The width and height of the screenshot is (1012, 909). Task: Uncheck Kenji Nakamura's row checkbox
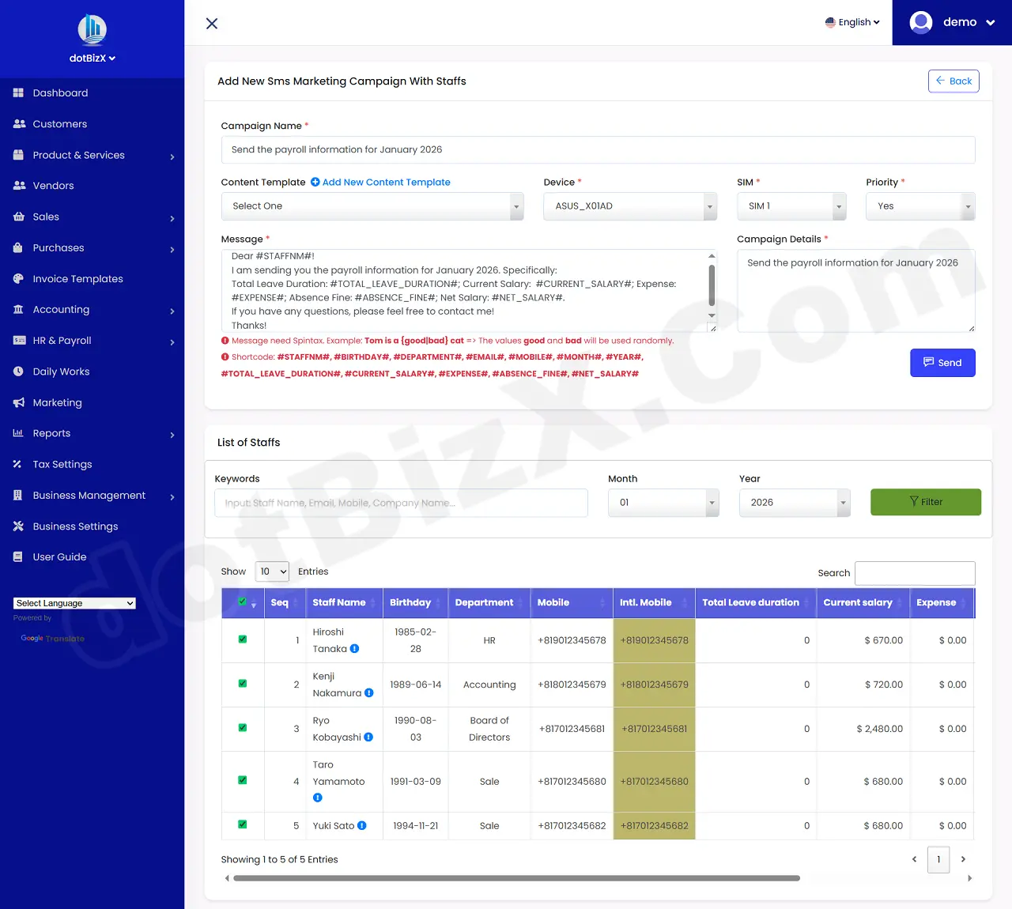click(x=242, y=685)
